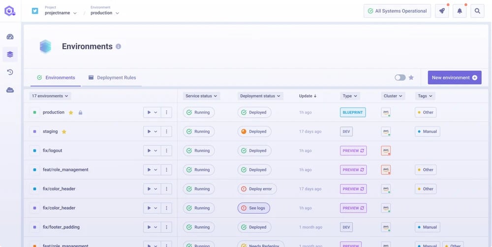Switch to the Environments tab
The width and height of the screenshot is (492, 247).
point(56,78)
